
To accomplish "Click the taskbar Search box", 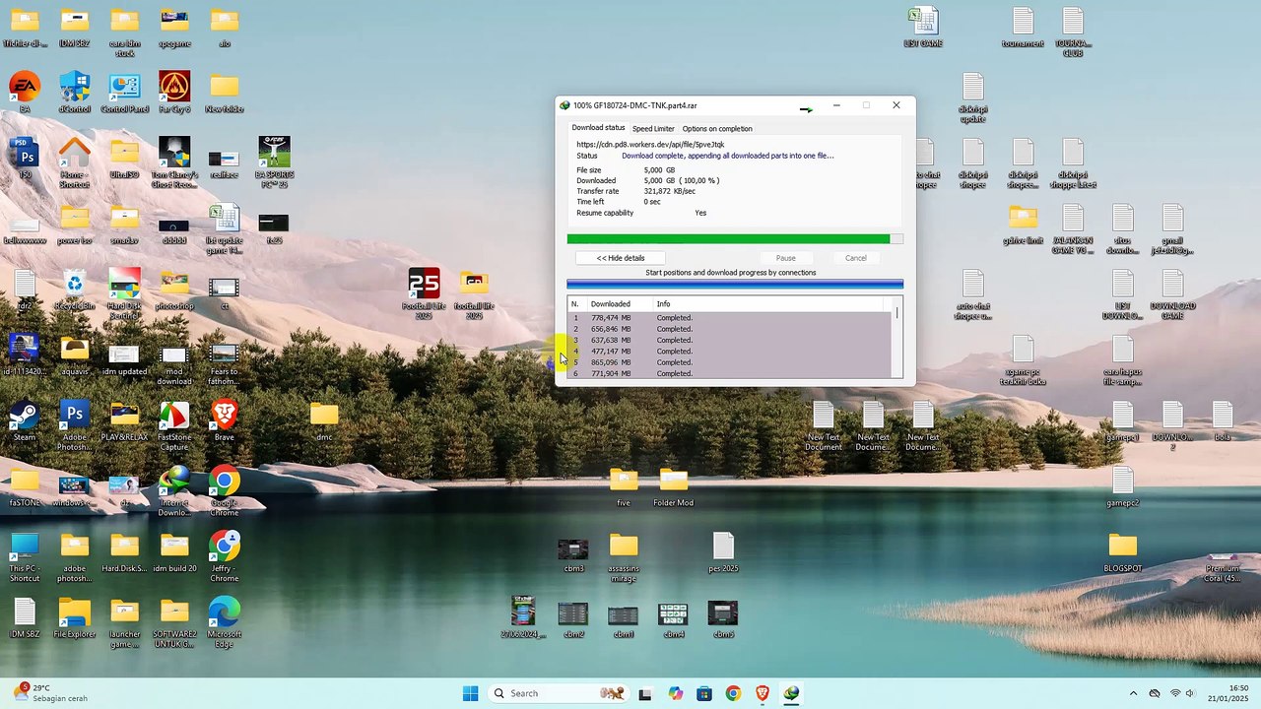I will (559, 693).
